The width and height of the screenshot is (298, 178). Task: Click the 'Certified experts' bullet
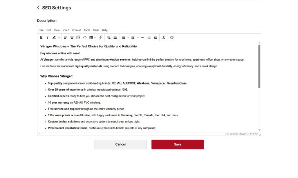[x=96, y=96]
